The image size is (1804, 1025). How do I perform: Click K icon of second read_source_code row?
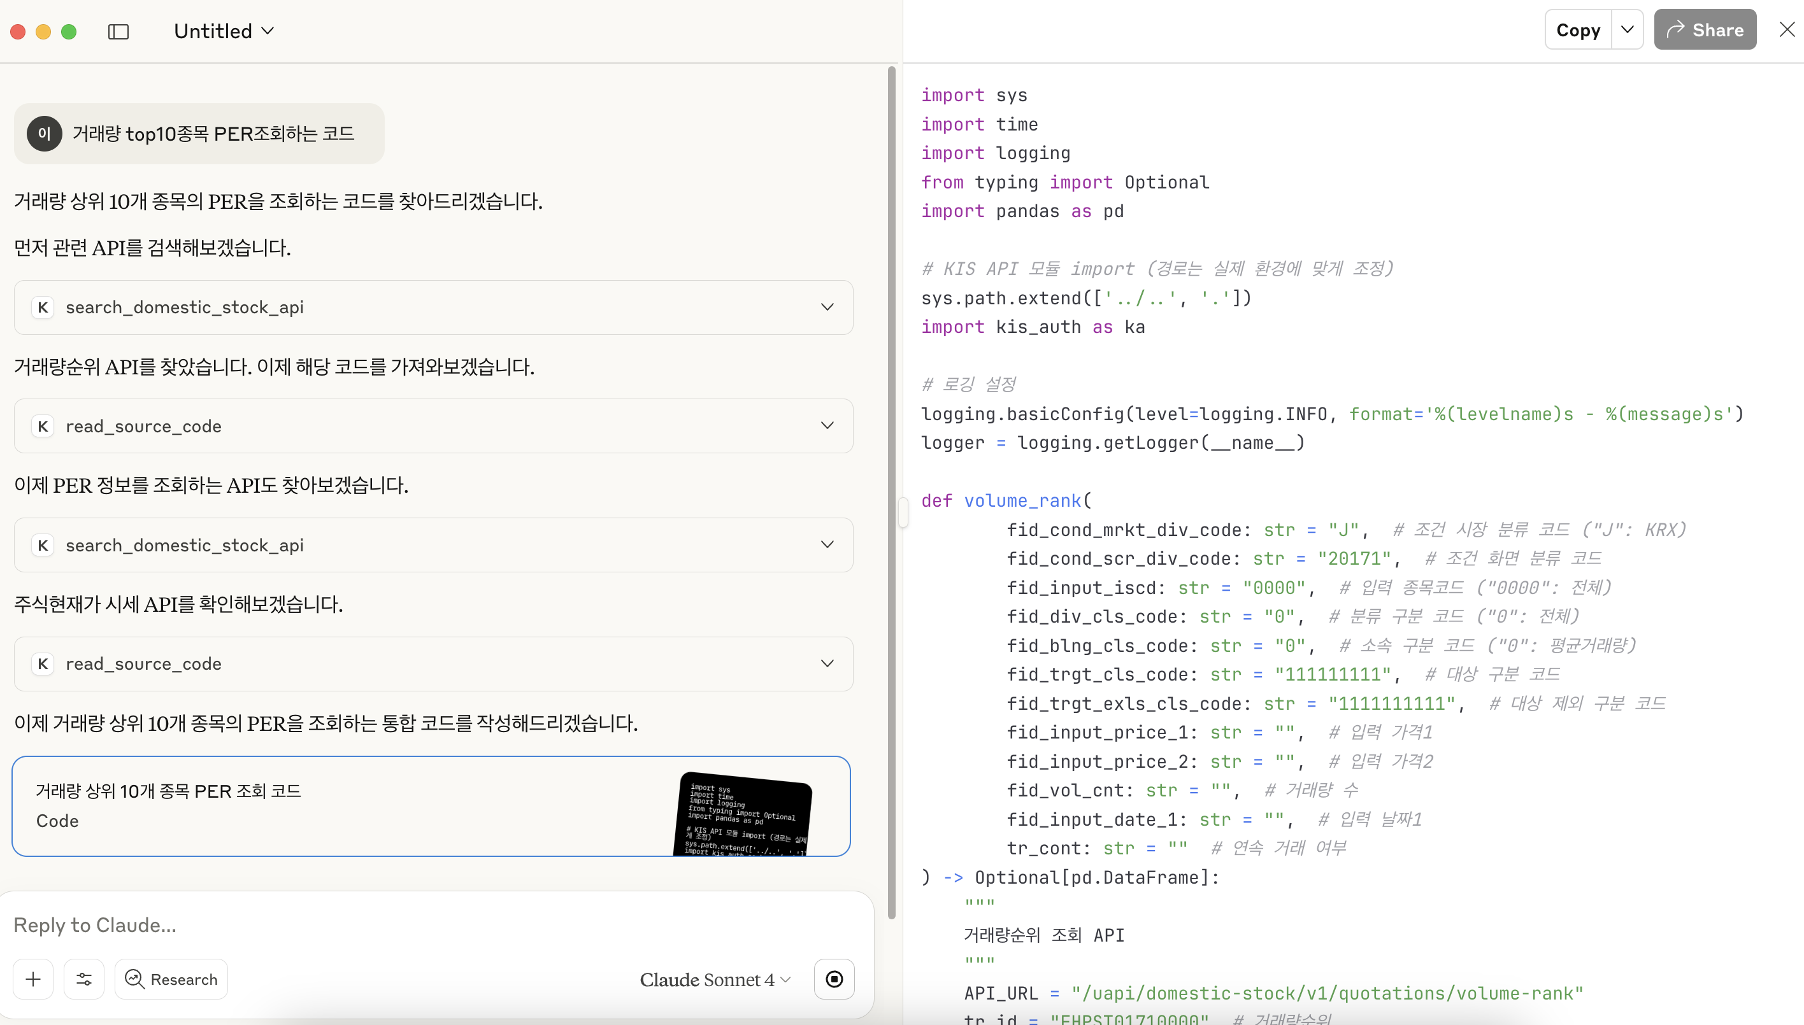(x=43, y=664)
